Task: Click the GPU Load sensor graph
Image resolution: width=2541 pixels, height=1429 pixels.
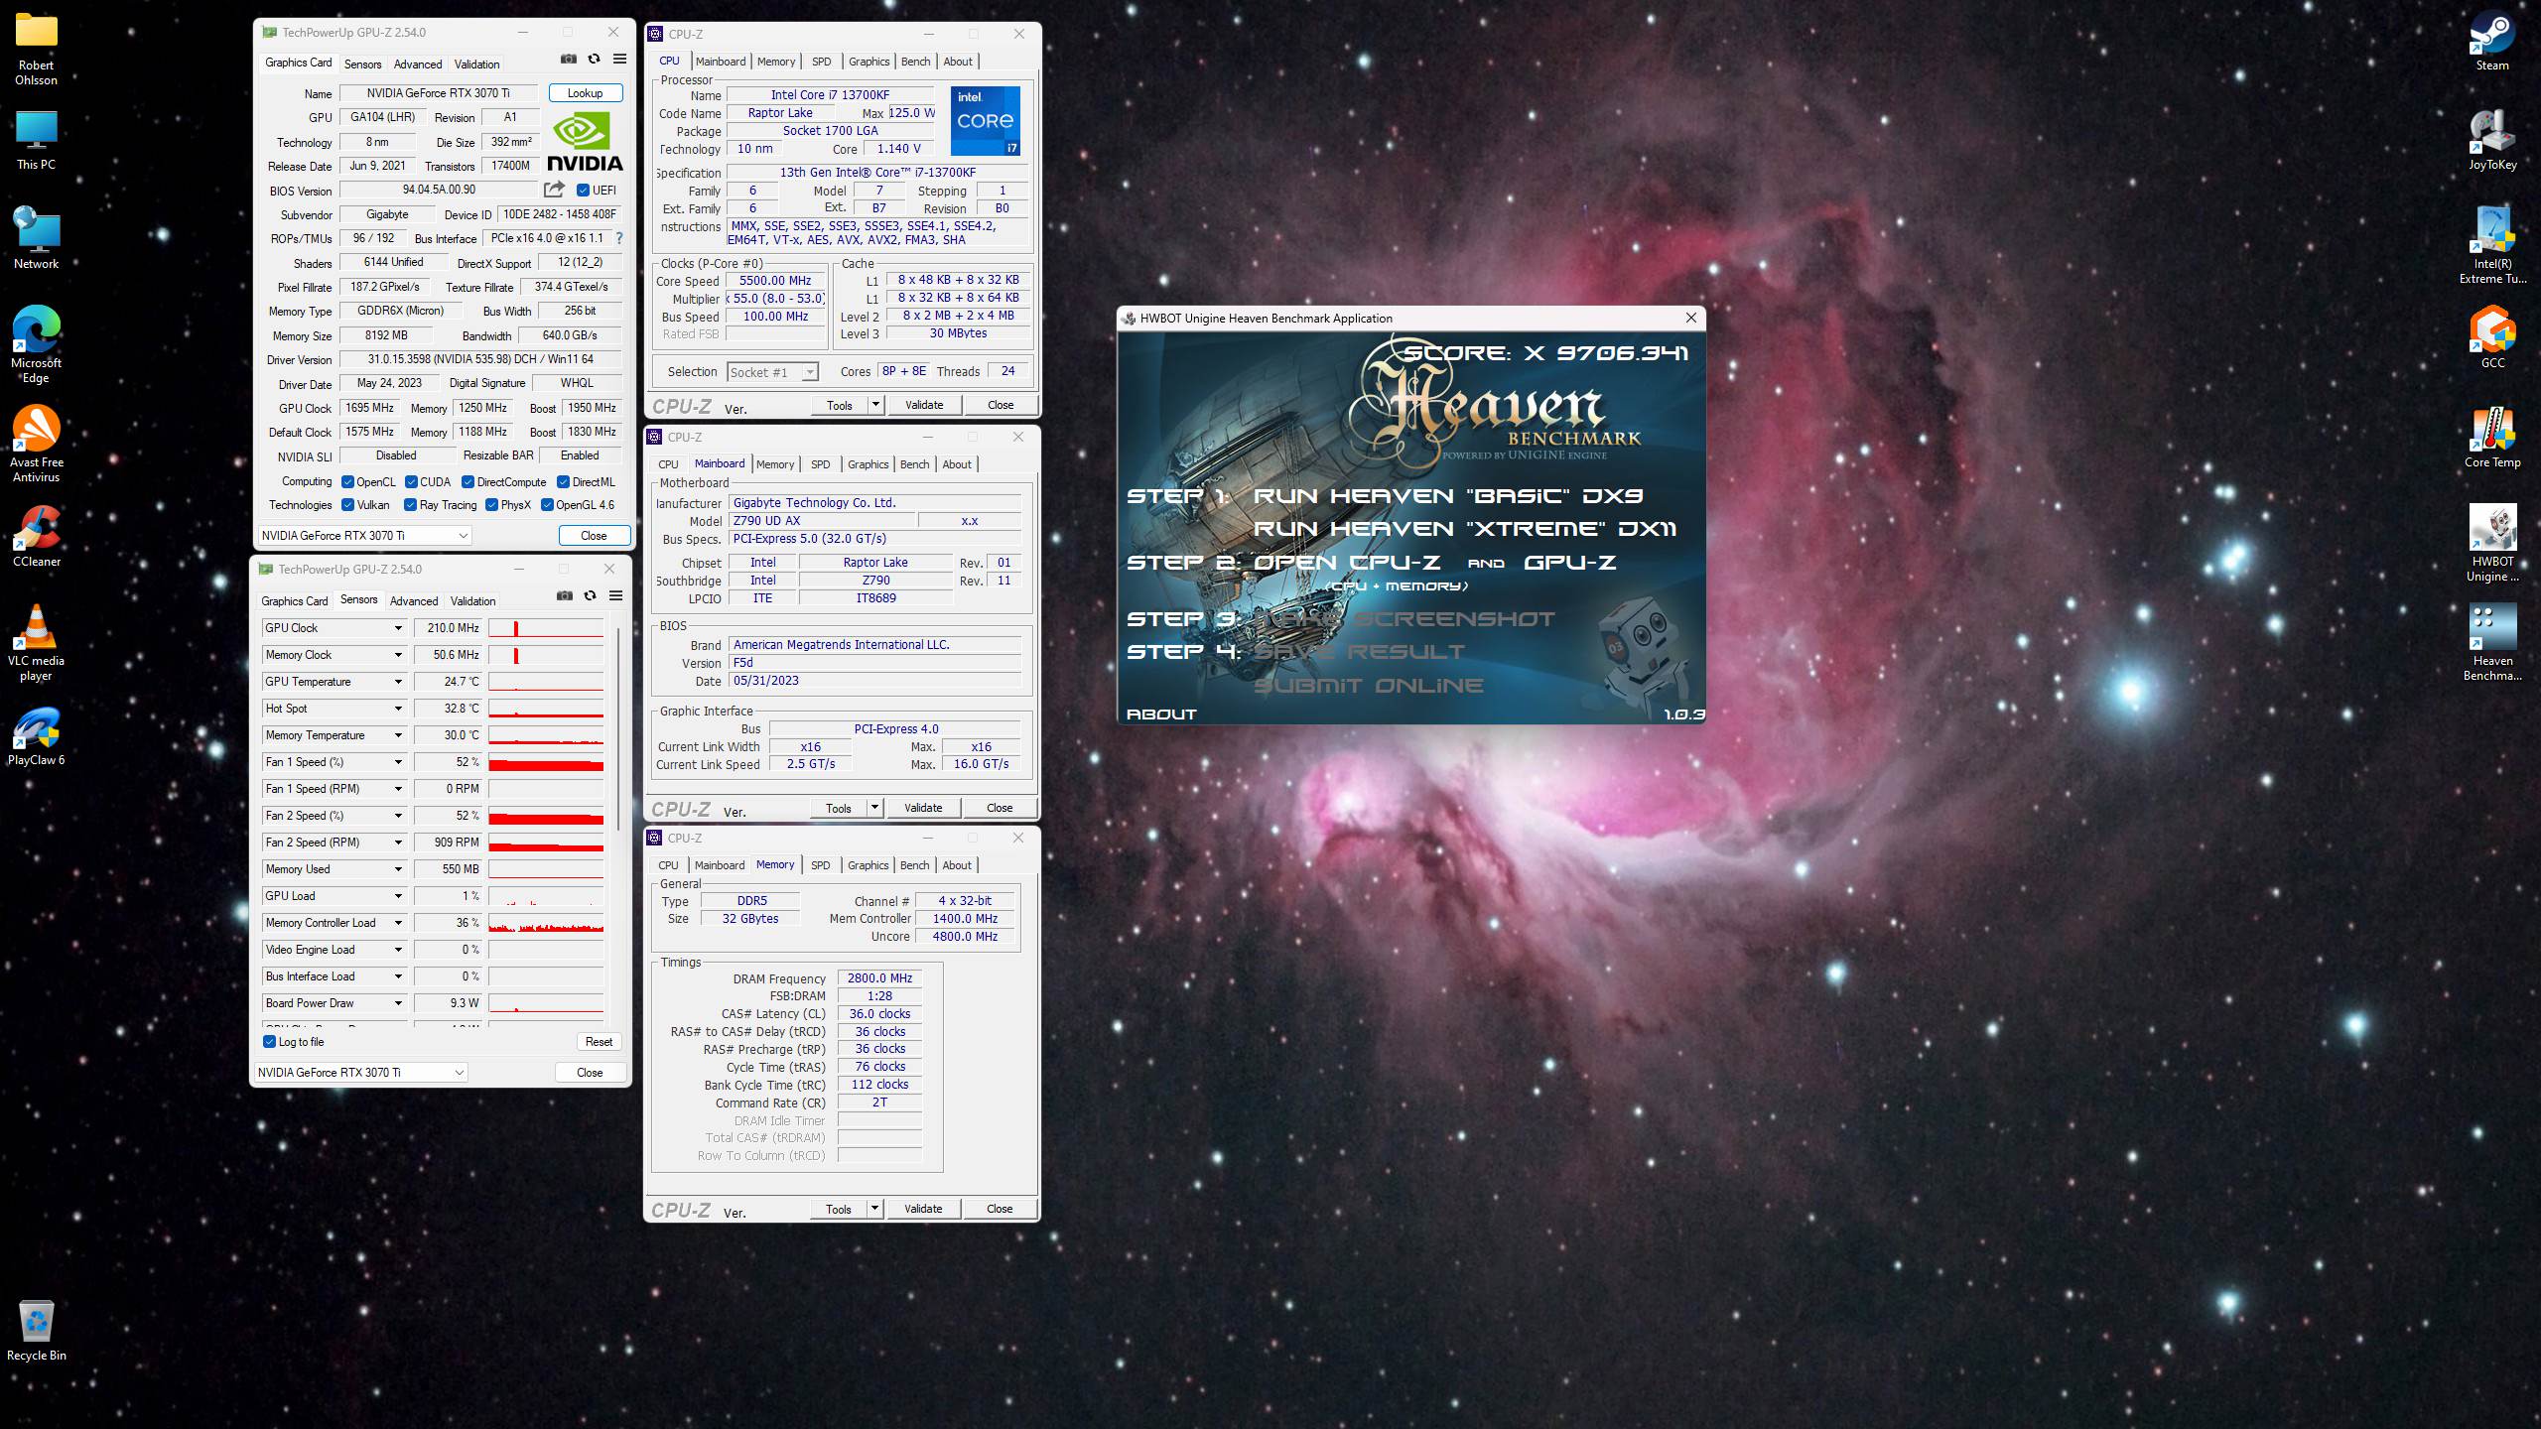Action: [x=546, y=896]
